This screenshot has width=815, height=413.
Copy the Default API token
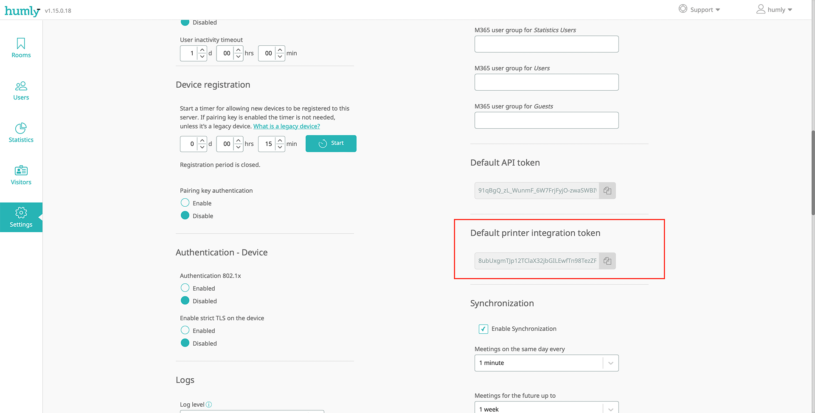click(607, 191)
